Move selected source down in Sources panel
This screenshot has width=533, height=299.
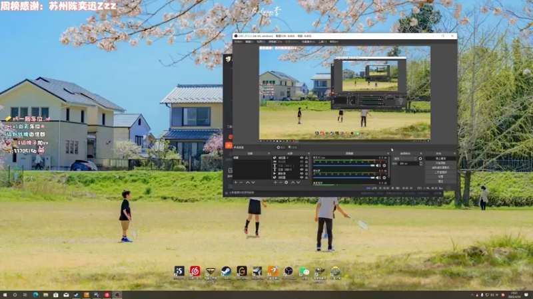[x=298, y=182]
